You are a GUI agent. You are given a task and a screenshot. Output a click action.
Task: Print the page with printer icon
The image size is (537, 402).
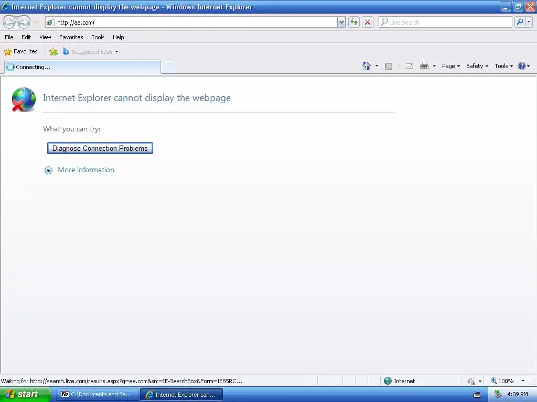click(x=424, y=66)
